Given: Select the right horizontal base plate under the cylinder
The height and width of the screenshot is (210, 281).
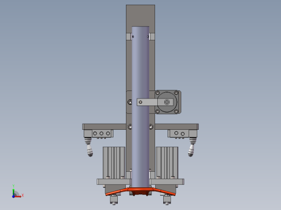Looking at the screenshot, I should pyautogui.click(x=167, y=181).
